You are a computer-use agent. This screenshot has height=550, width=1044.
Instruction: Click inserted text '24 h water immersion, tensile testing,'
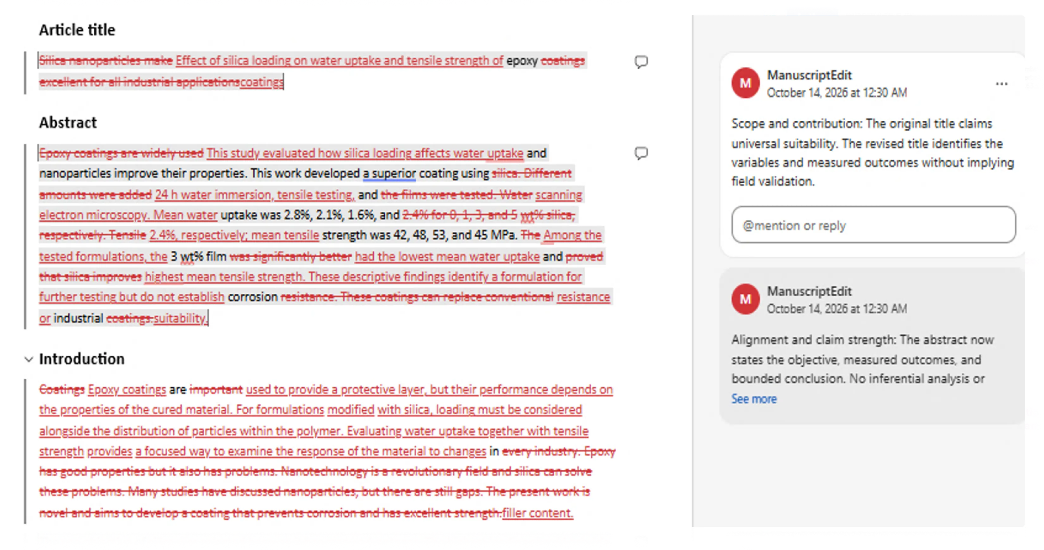255,195
